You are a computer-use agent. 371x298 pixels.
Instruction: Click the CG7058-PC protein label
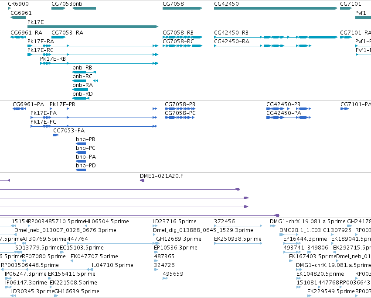point(180,113)
